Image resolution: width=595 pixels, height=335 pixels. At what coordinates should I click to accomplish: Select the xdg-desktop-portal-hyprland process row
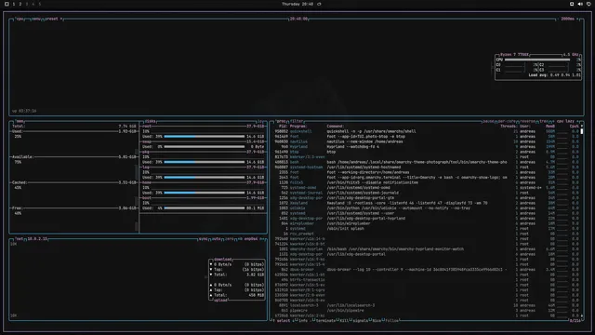[427, 219]
